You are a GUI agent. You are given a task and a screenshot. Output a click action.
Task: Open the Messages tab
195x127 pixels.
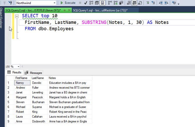pos(33,73)
